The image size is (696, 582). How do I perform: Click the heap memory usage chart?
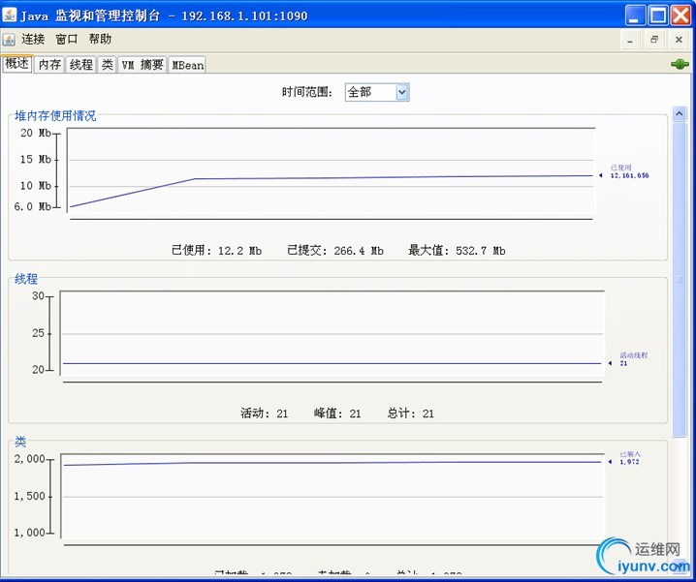[331, 170]
